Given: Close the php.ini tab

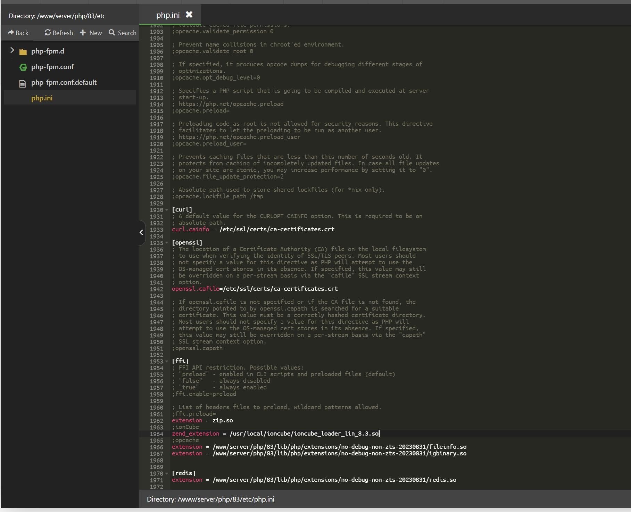Looking at the screenshot, I should click(189, 15).
